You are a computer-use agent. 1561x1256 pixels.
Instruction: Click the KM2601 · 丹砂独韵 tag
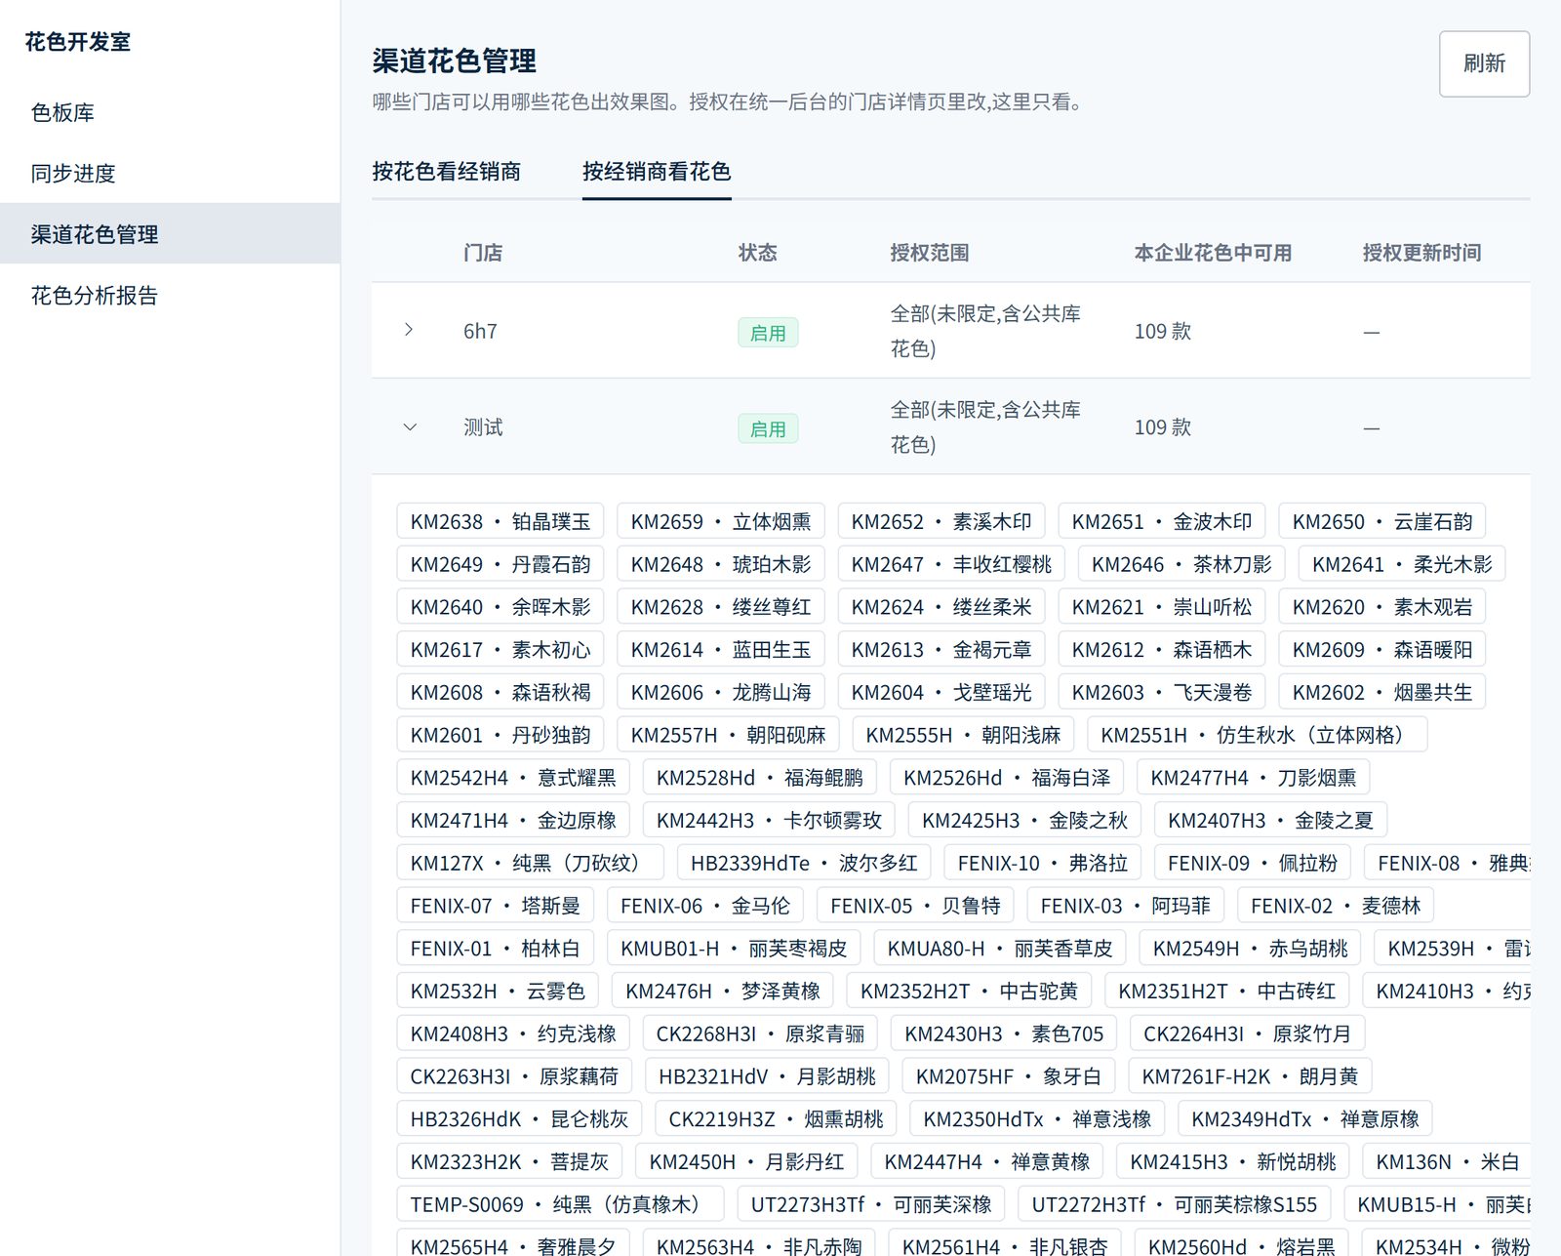[x=500, y=735]
